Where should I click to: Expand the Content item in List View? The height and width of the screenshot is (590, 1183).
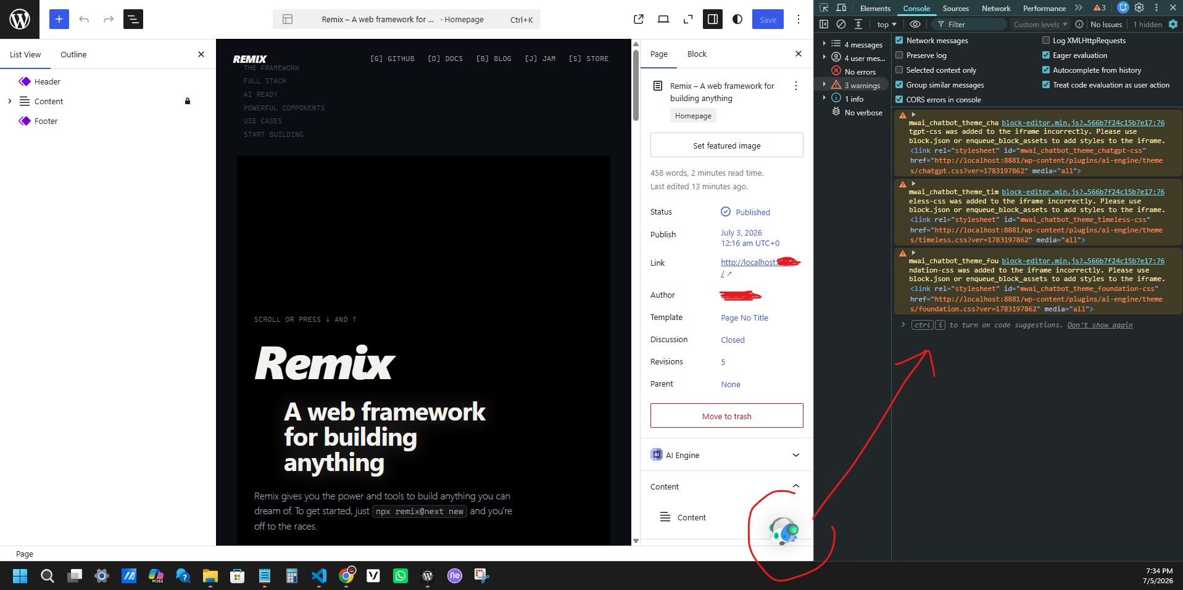click(x=9, y=101)
